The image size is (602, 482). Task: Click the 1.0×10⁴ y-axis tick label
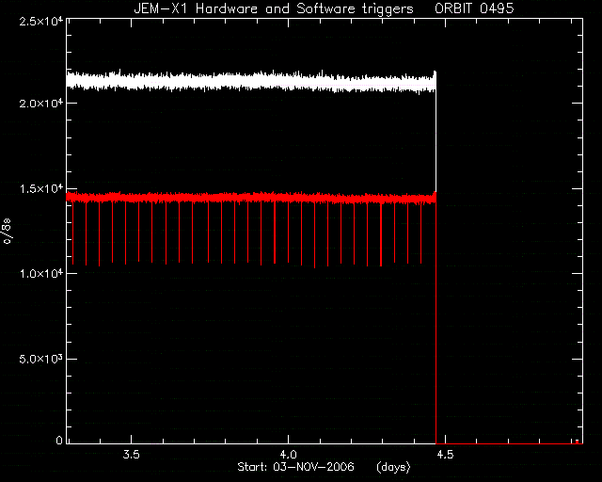click(x=40, y=274)
